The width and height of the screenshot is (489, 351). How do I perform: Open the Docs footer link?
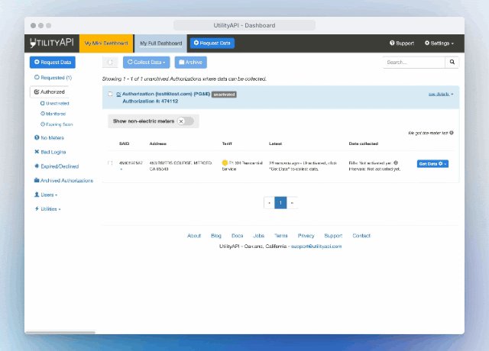[237, 236]
